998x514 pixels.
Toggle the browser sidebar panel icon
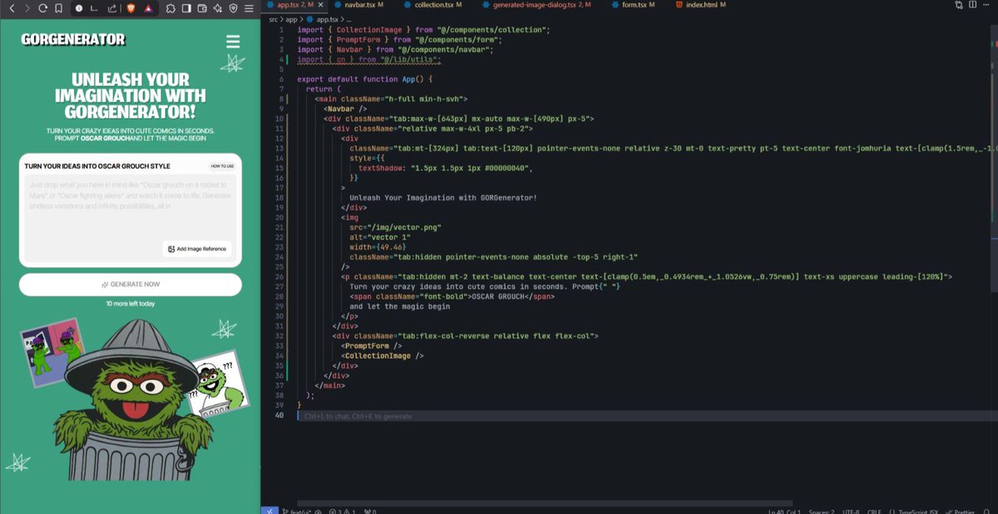tap(186, 8)
